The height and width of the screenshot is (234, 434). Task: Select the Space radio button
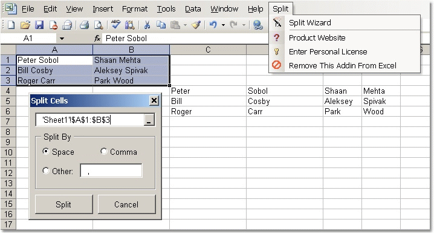46,152
